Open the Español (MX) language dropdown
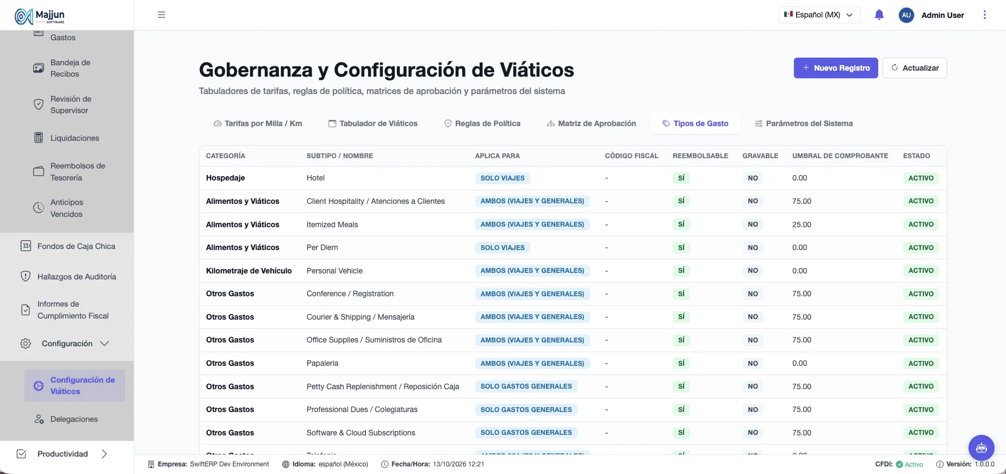Viewport: 1006px width, 474px height. [x=819, y=15]
